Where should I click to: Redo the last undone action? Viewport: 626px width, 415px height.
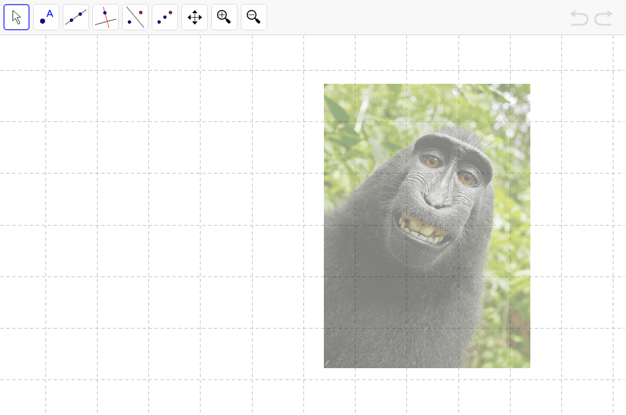604,18
